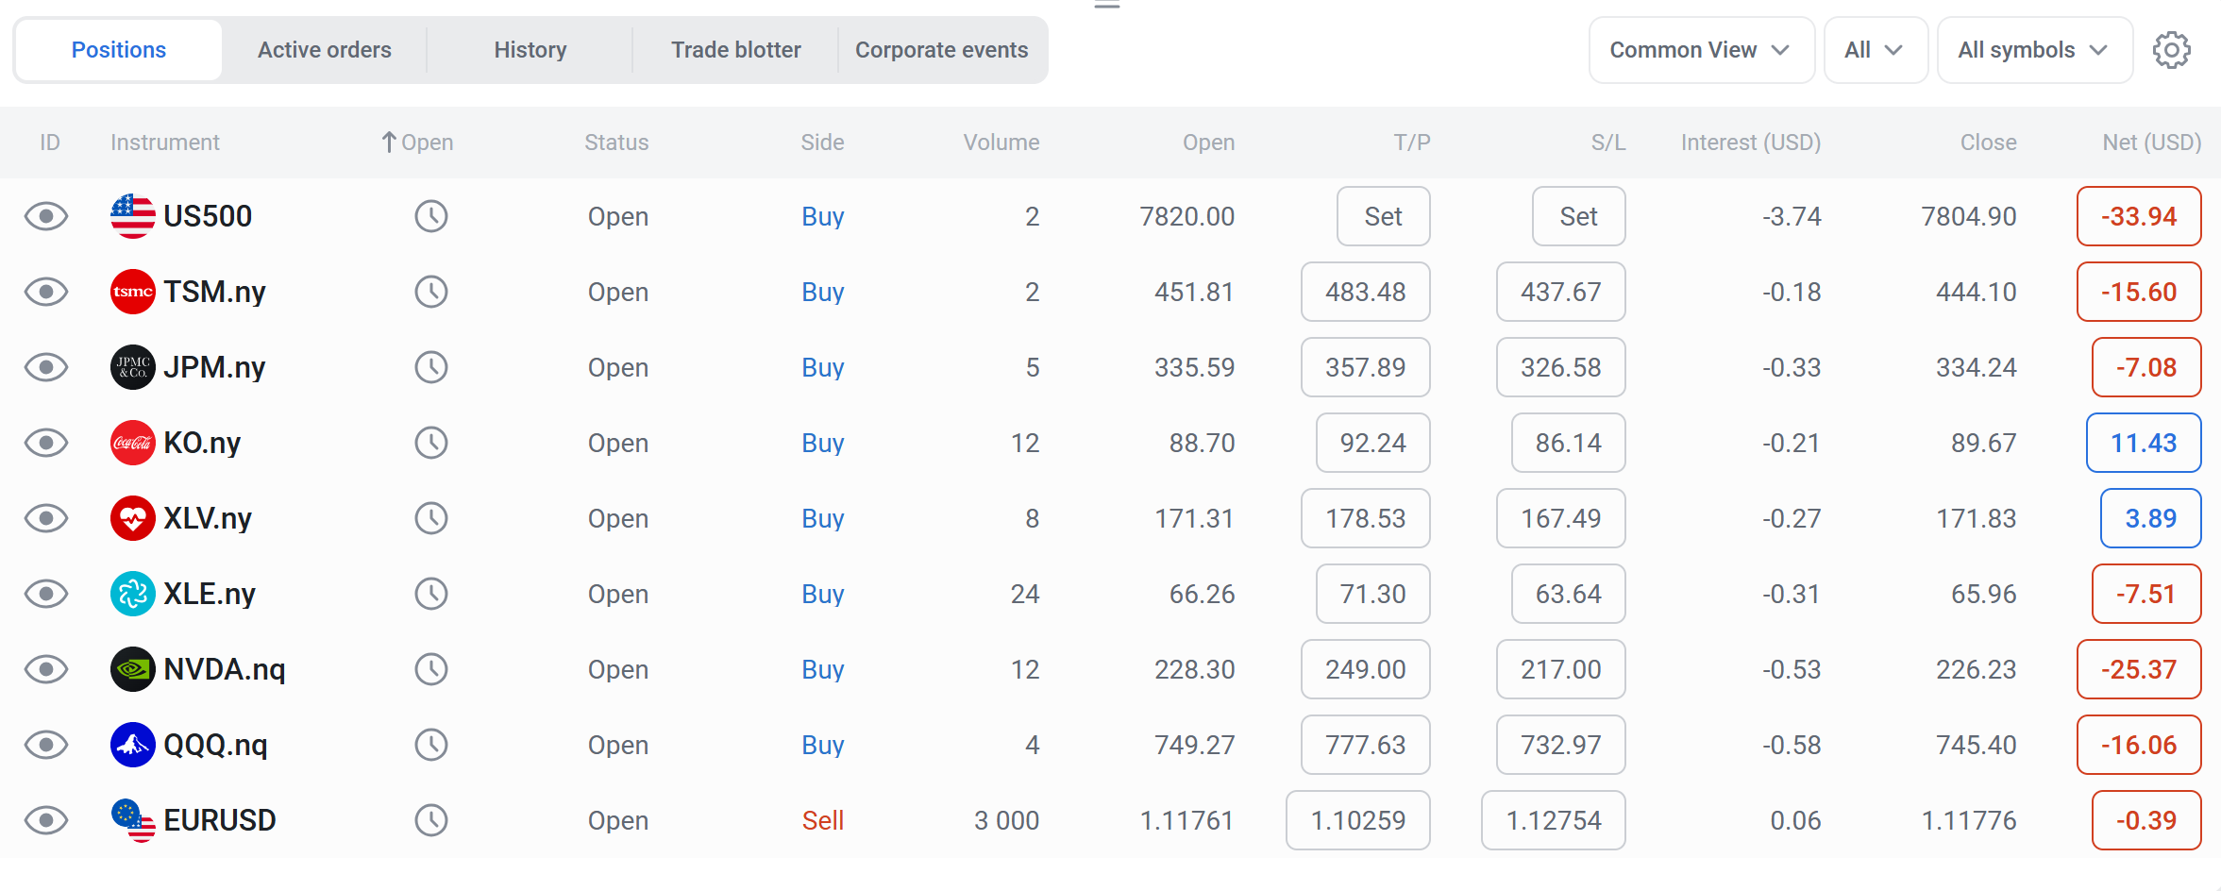Click the clock icon in the KO.ny row

(431, 443)
